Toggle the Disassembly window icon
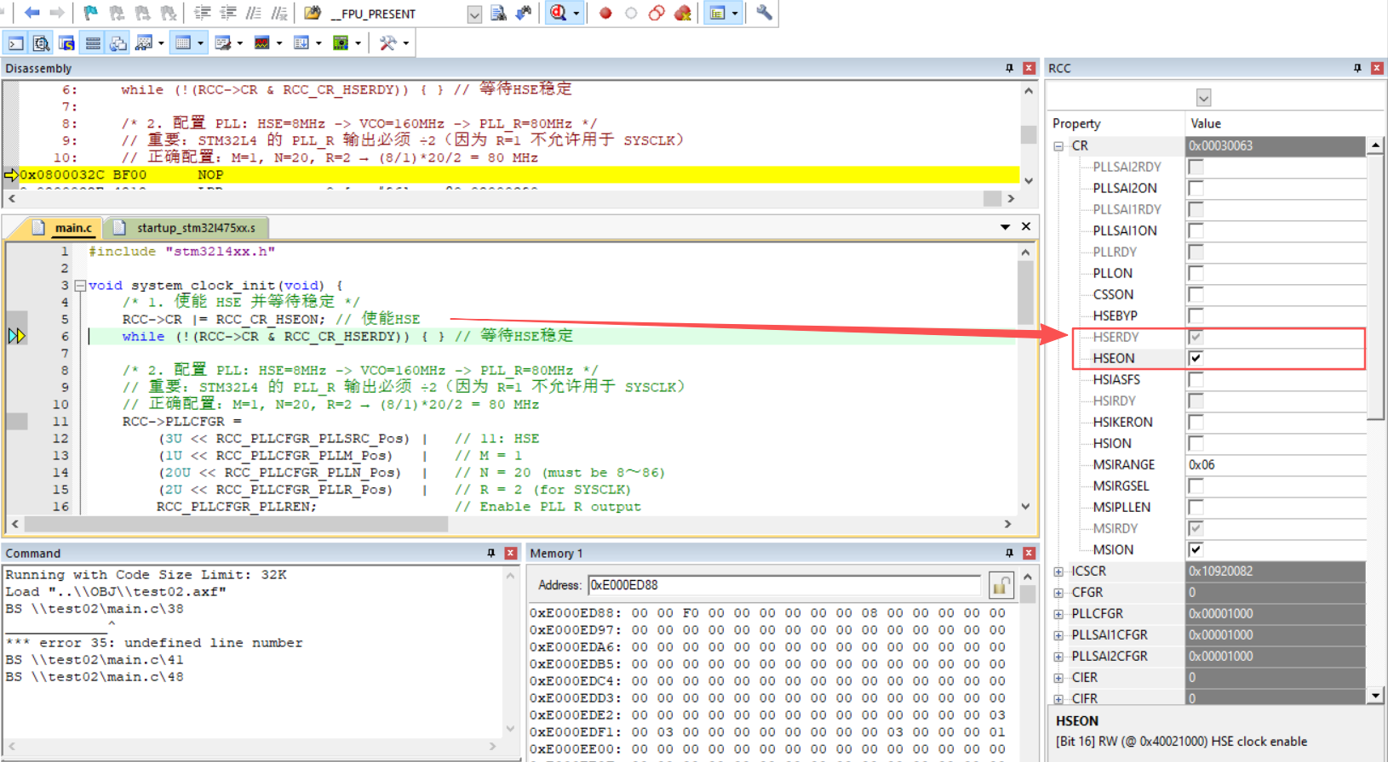 (x=41, y=43)
